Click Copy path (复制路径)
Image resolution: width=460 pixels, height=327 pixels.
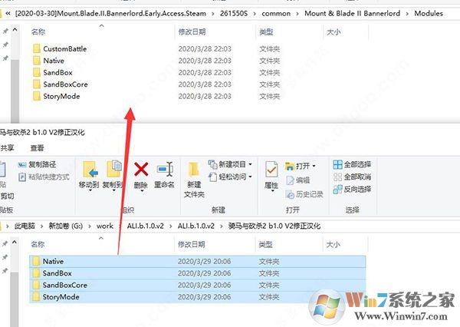pos(37,164)
